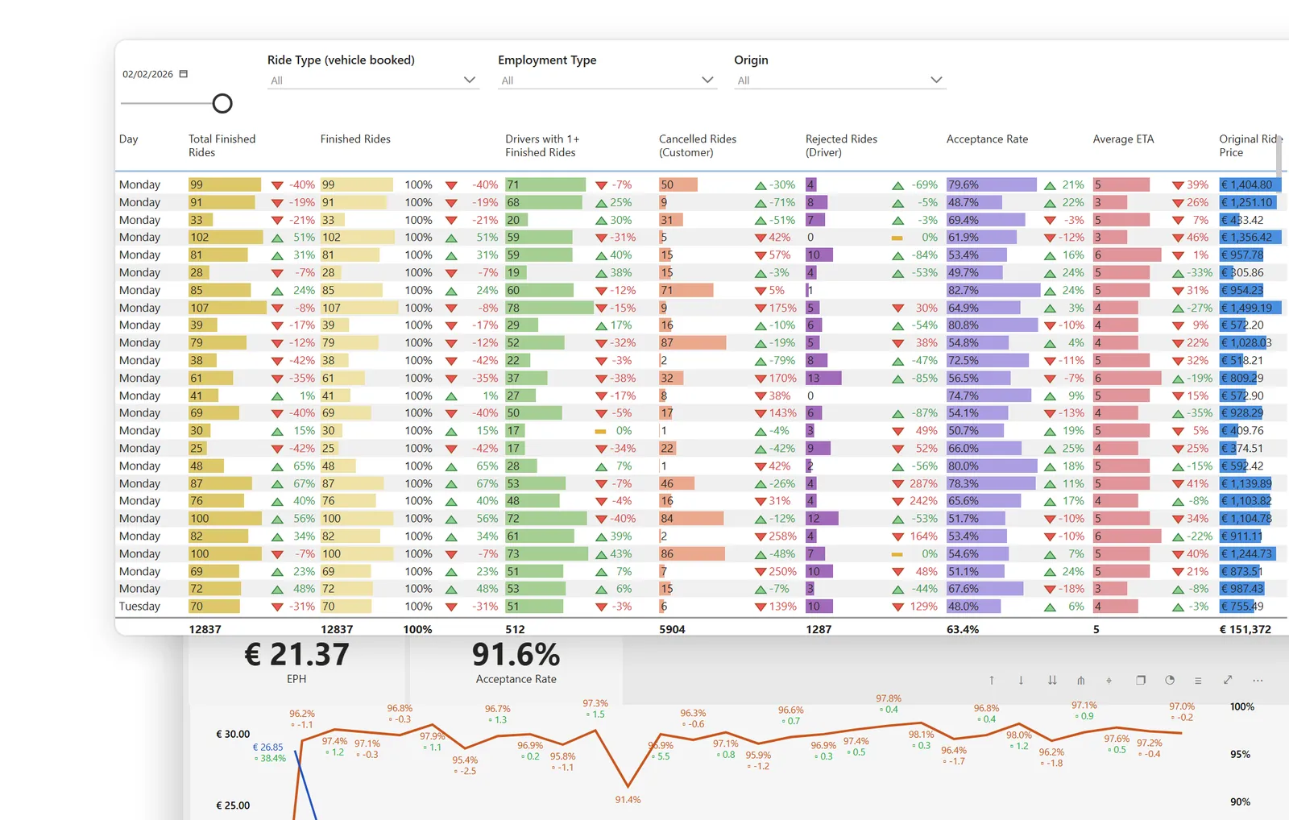Sort by the Day column header
1289x820 pixels.
tap(129, 139)
